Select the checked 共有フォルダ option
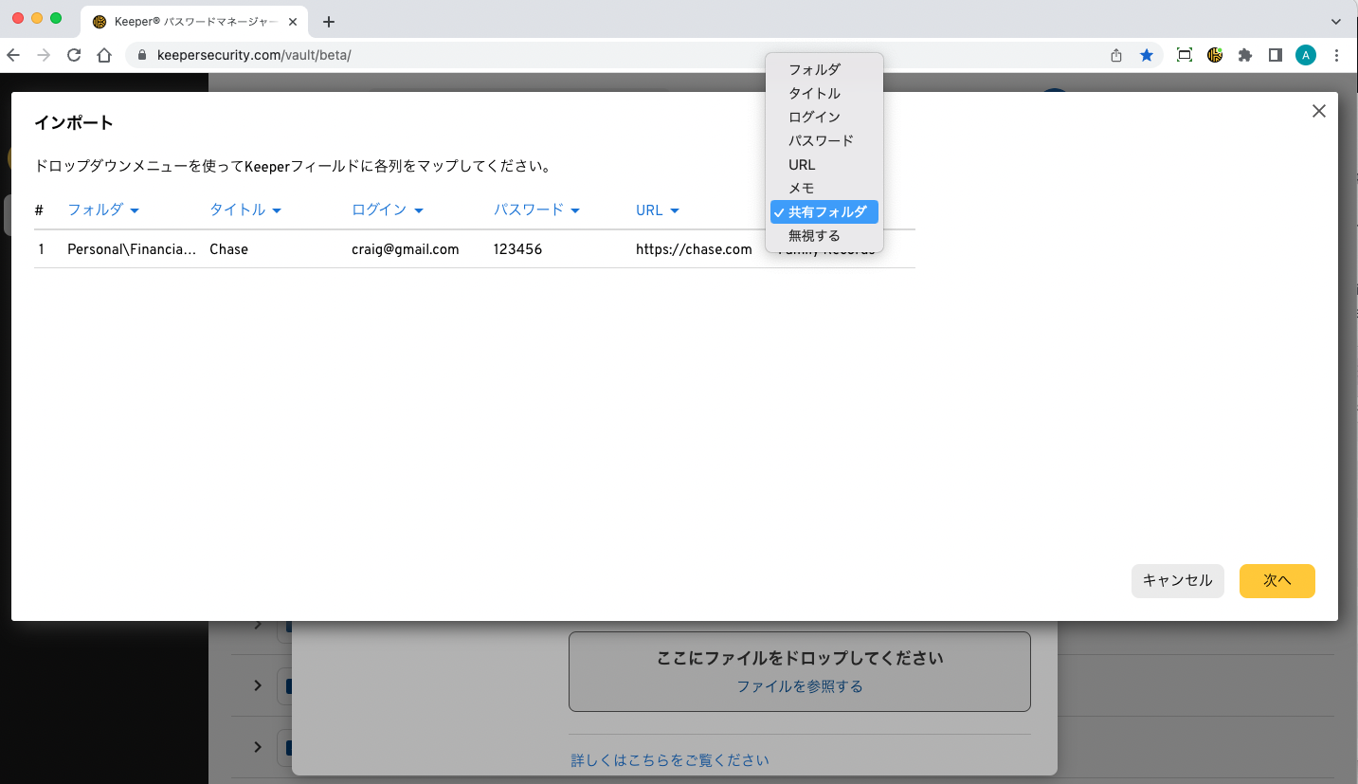1358x784 pixels. pos(825,212)
